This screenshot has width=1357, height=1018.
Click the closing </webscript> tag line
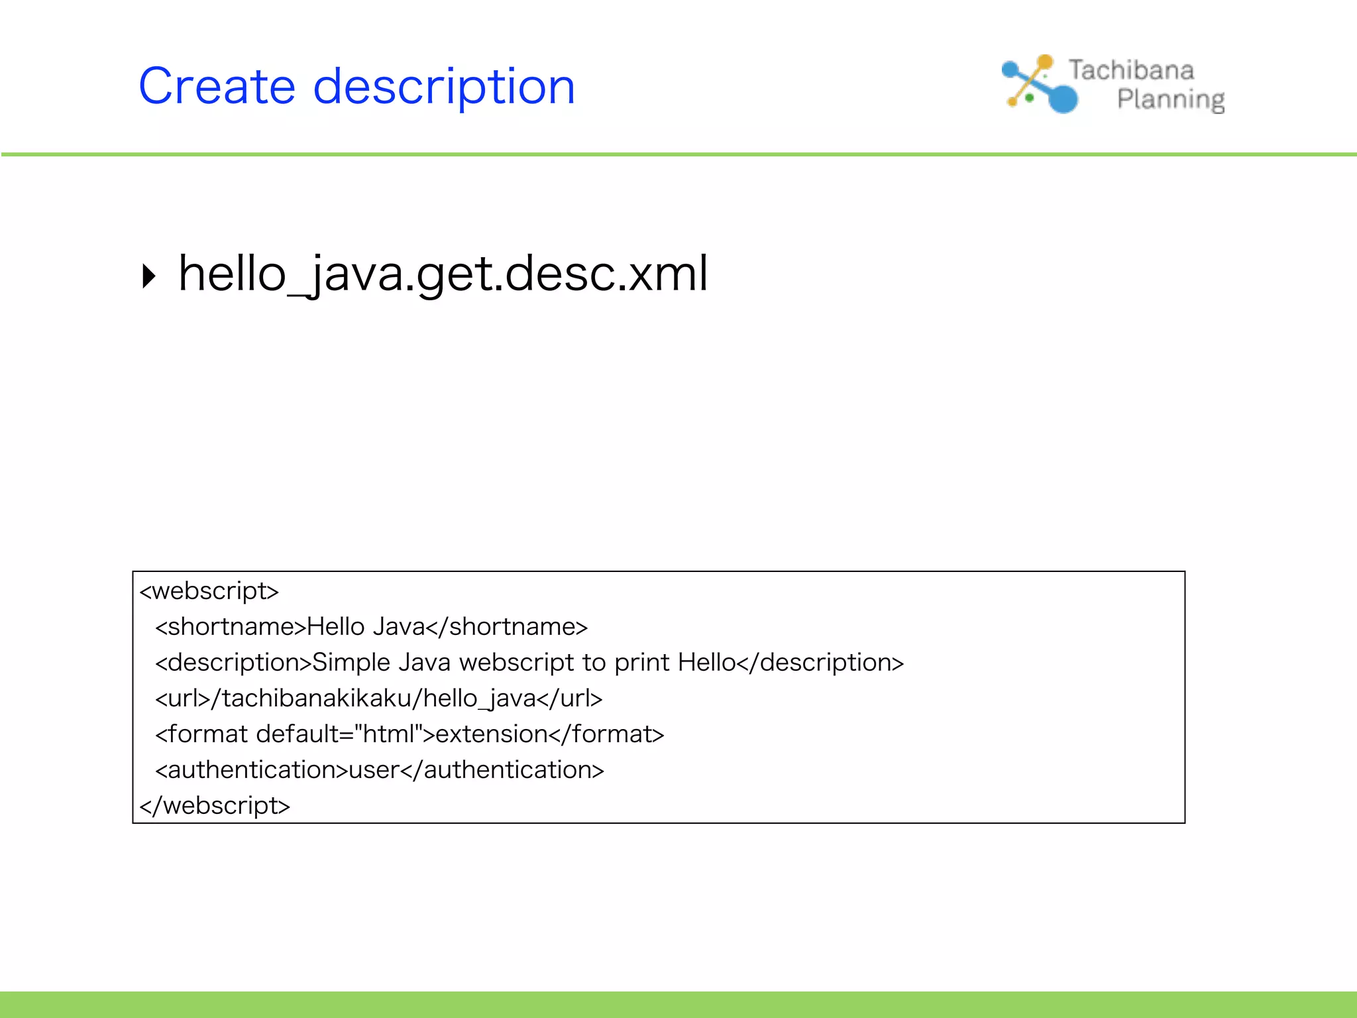pos(215,805)
